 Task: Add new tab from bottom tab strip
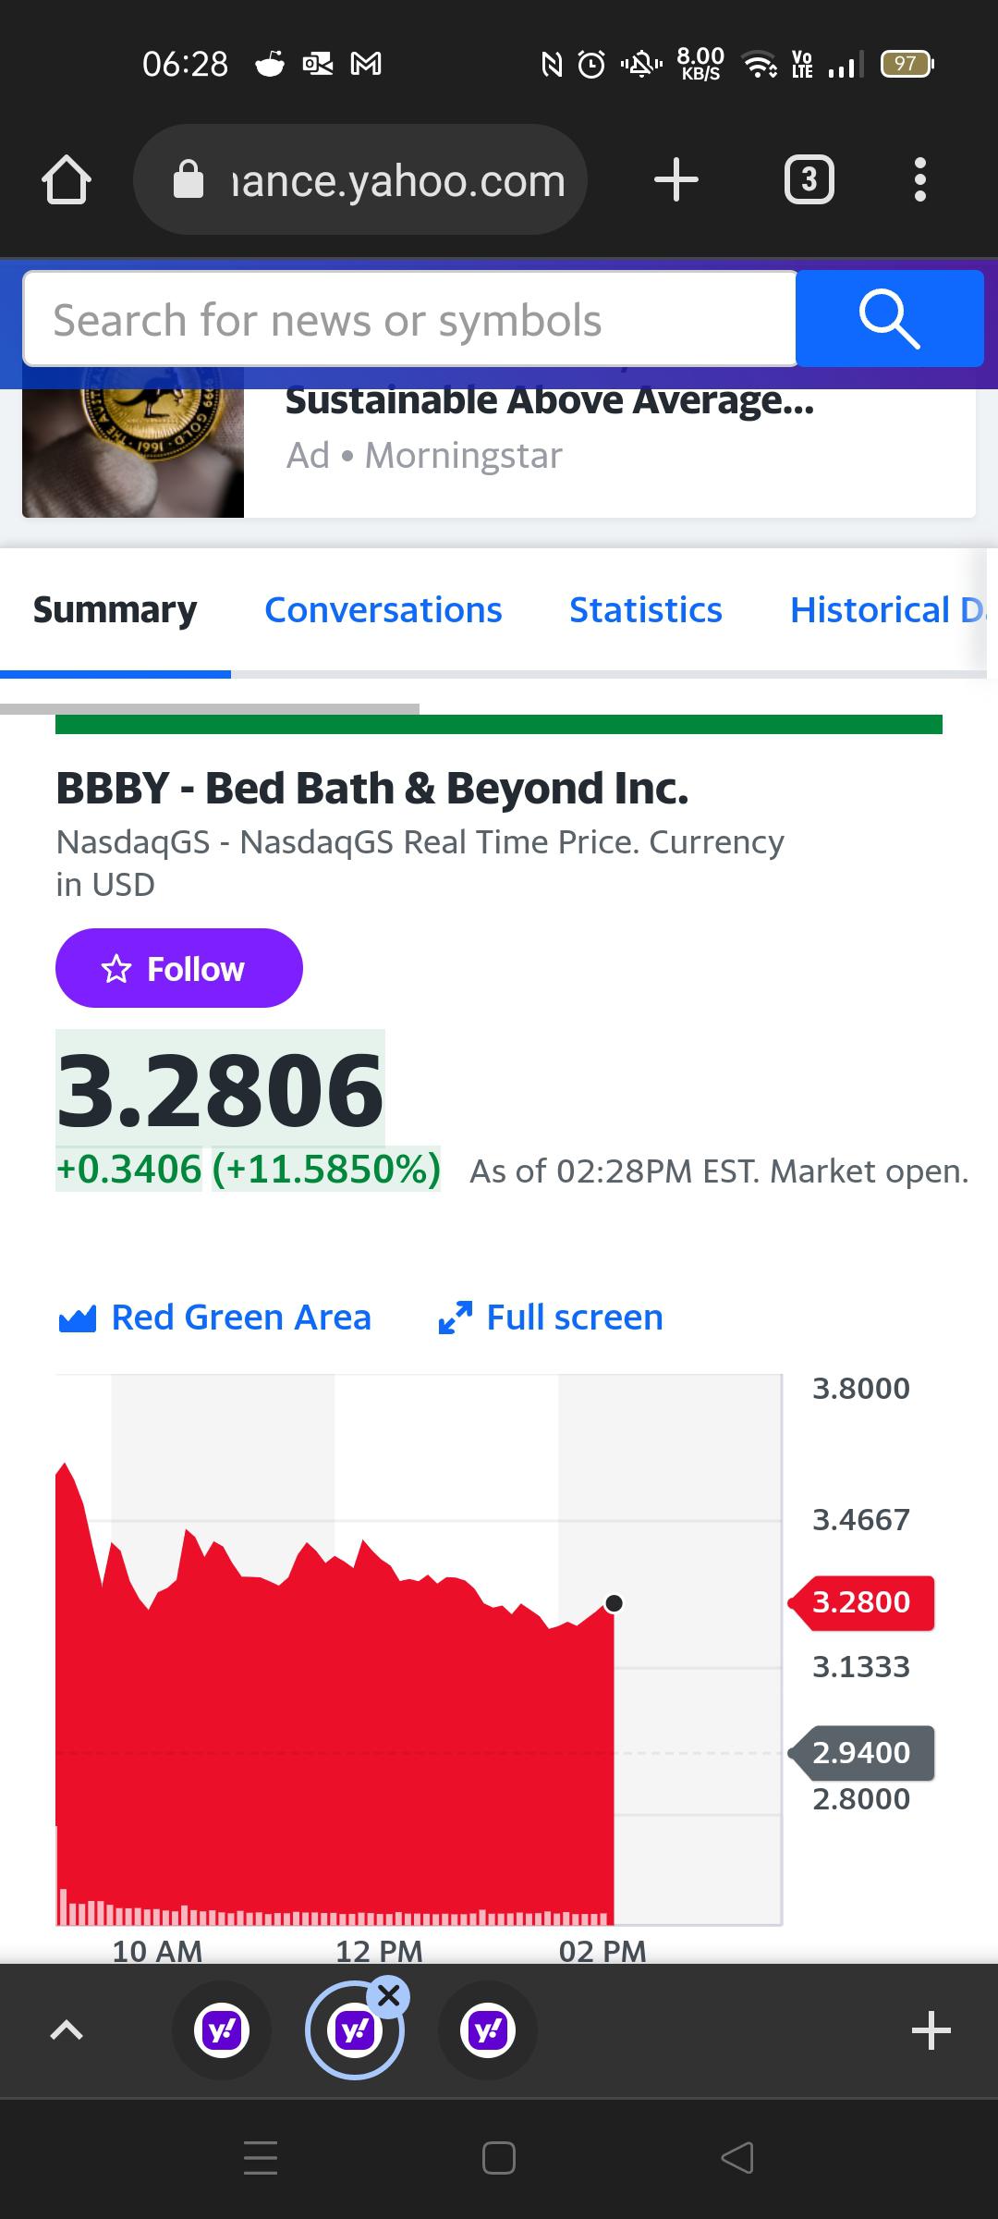point(931,2030)
